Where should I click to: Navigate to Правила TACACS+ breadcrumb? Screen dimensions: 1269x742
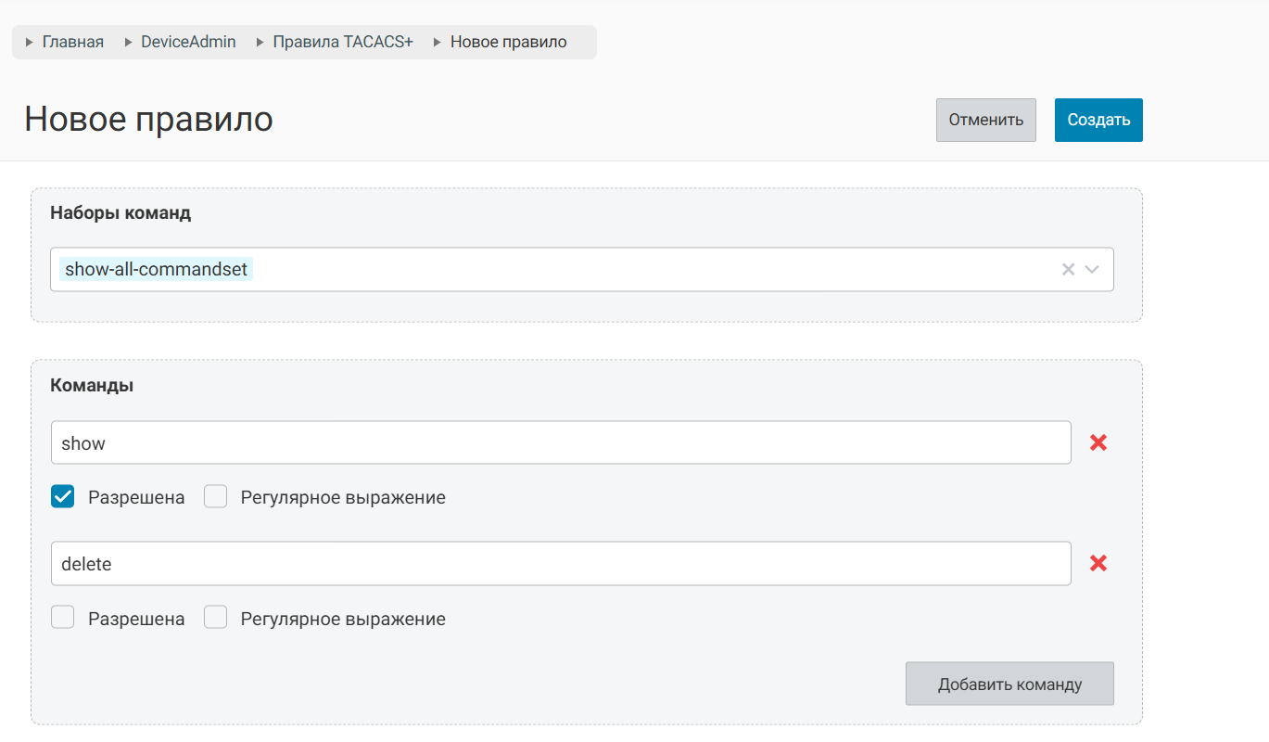click(342, 43)
